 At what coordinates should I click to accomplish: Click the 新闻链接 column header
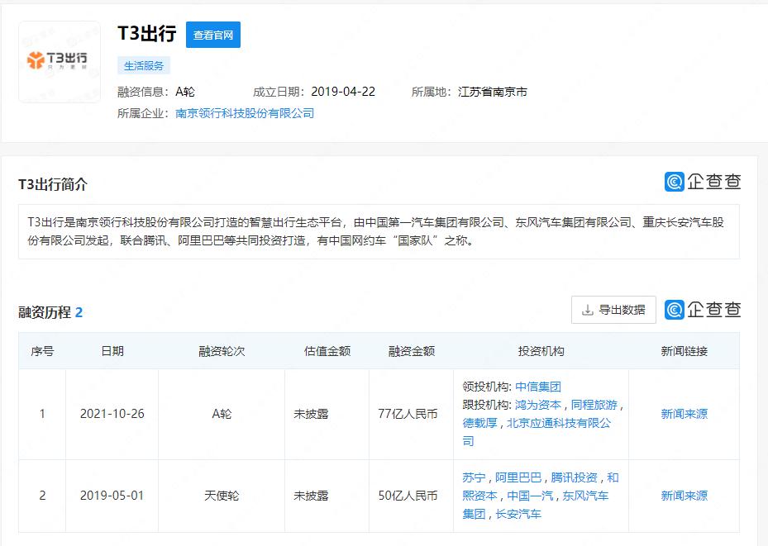[x=685, y=351]
